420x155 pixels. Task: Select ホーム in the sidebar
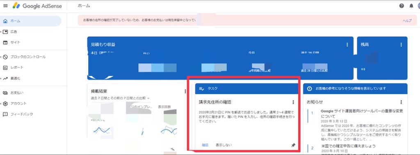[30, 21]
